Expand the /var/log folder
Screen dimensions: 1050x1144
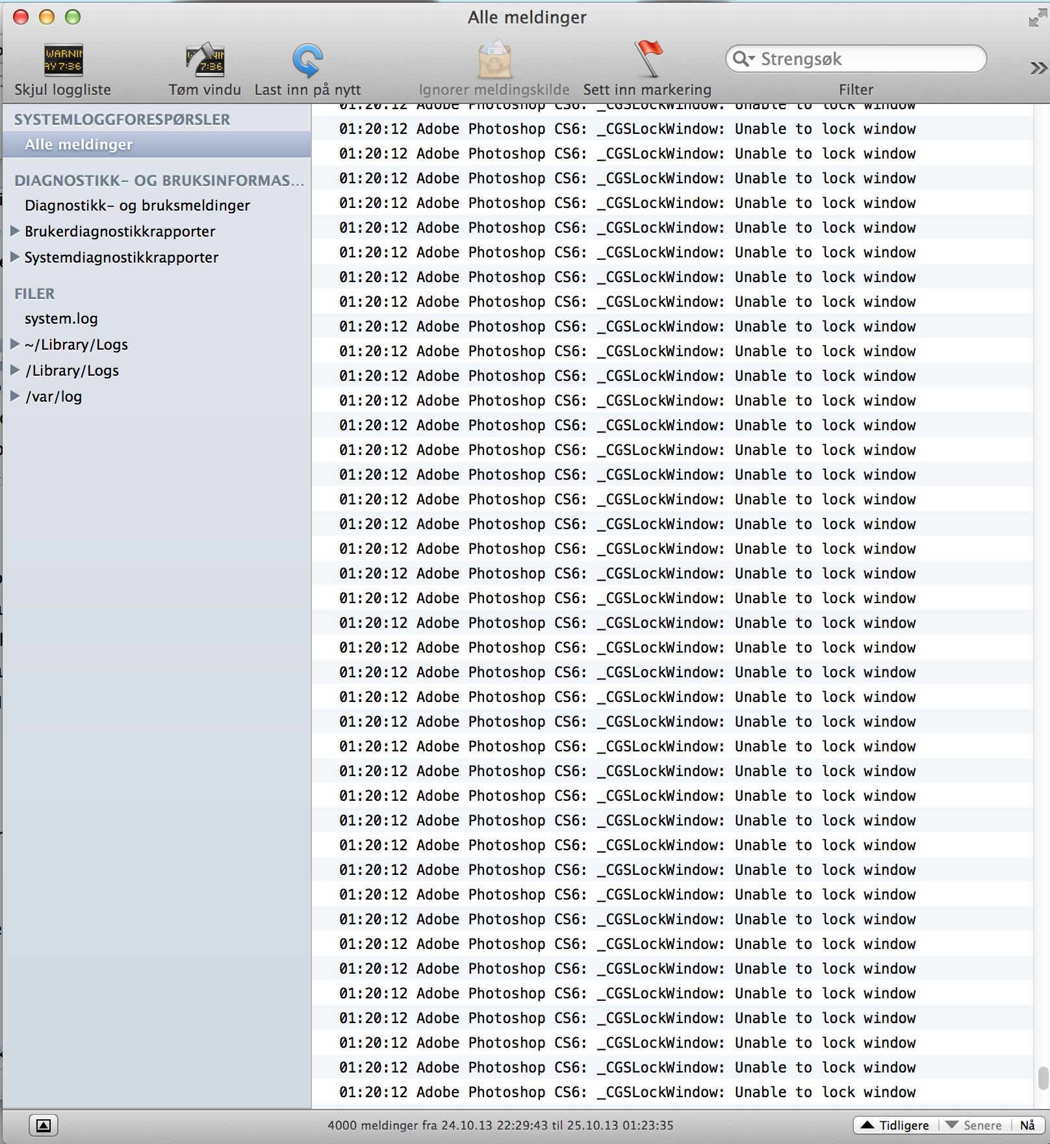pyautogui.click(x=15, y=396)
